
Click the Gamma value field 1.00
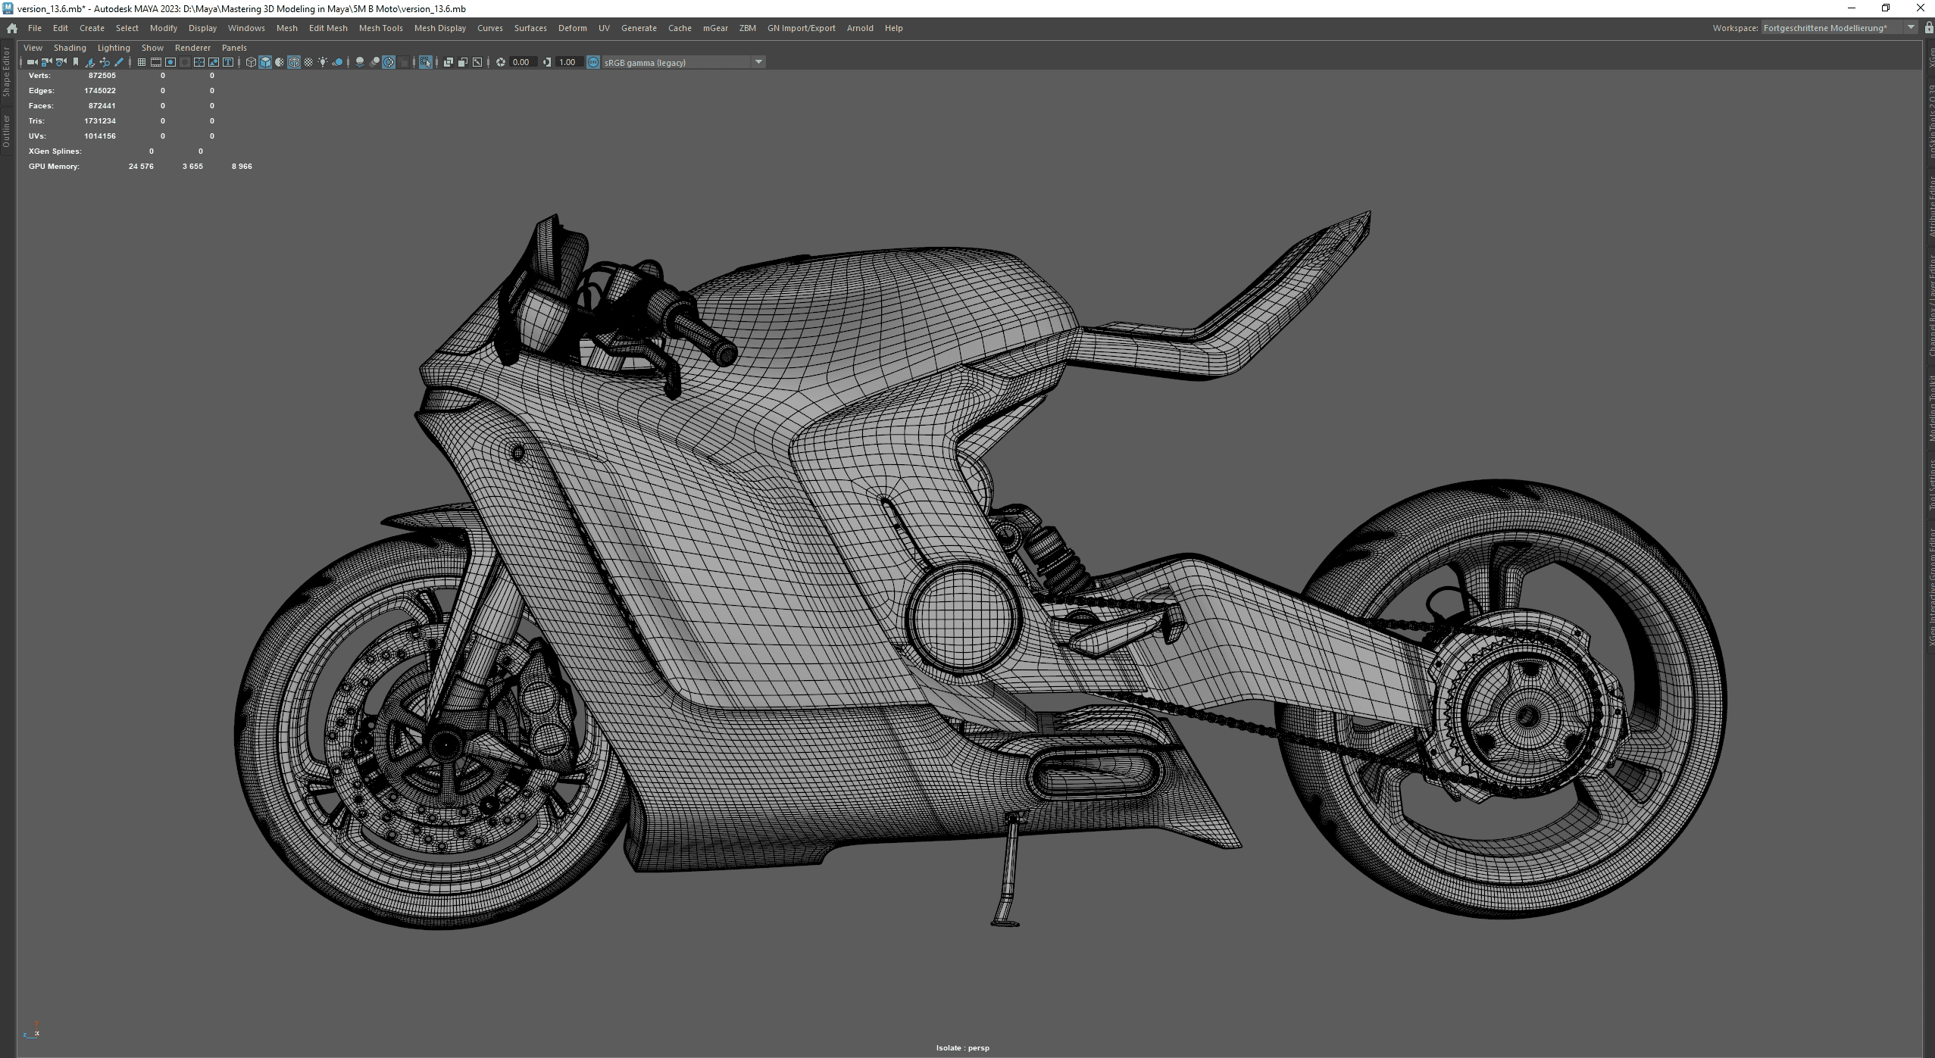pyautogui.click(x=567, y=62)
